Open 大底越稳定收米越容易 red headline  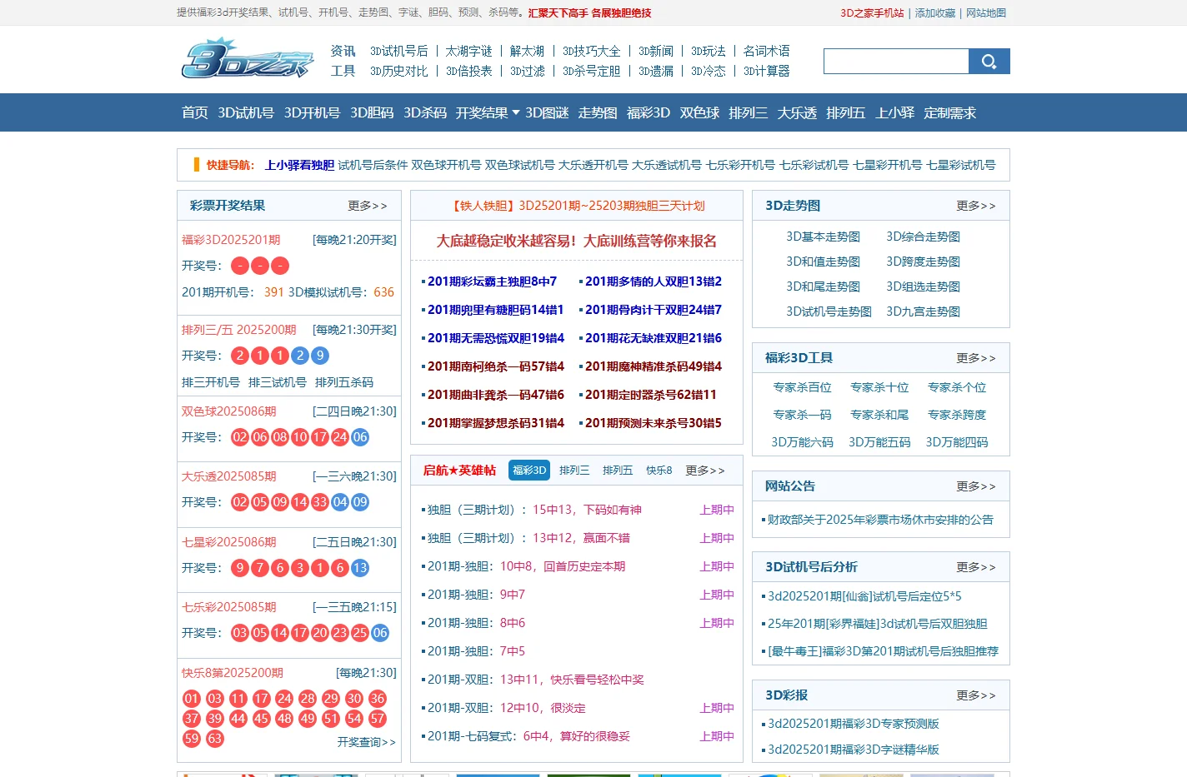[577, 241]
